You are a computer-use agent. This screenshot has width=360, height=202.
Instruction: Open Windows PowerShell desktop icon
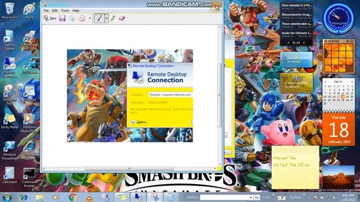coord(10,150)
